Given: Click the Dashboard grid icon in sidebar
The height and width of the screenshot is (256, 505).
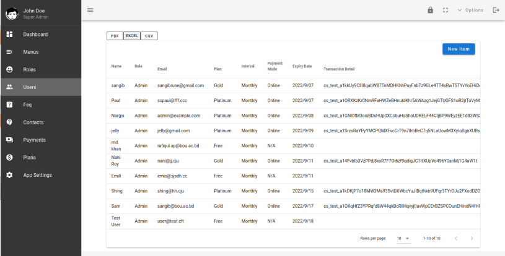Looking at the screenshot, I should 9,34.
